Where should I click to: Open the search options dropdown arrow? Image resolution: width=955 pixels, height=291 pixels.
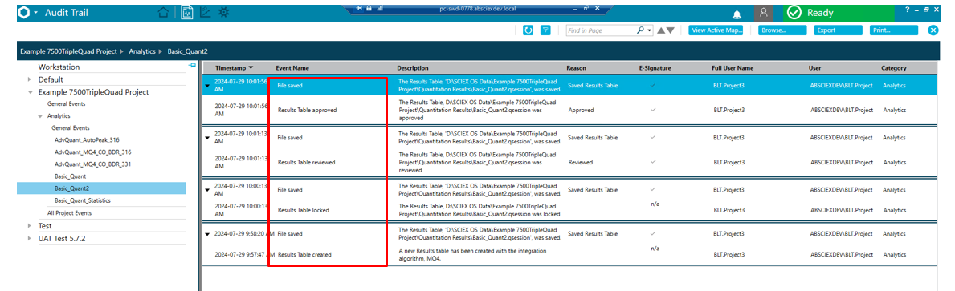649,30
